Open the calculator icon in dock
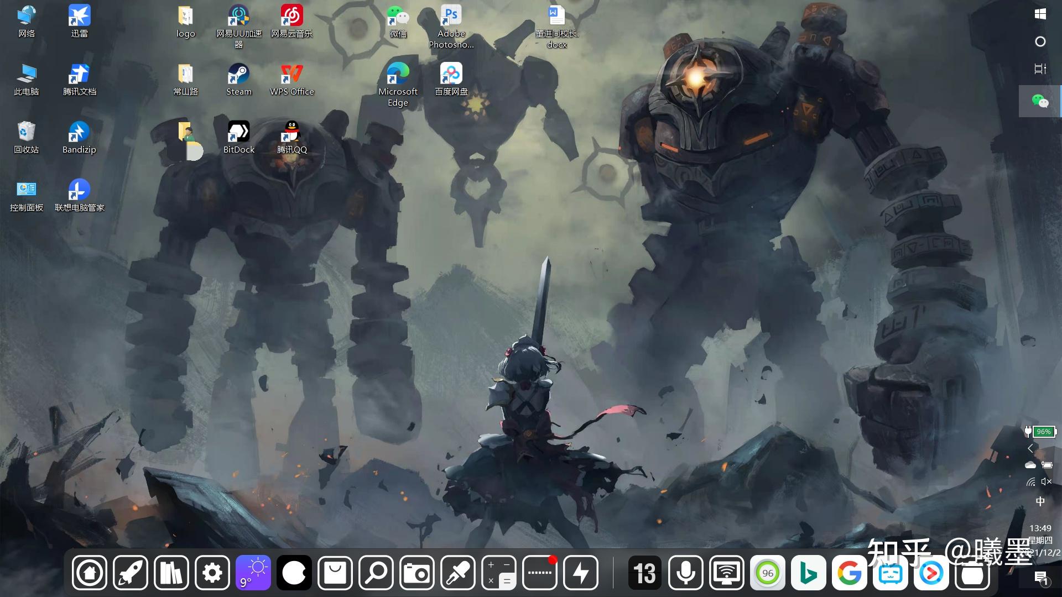1062x597 pixels. coord(499,573)
